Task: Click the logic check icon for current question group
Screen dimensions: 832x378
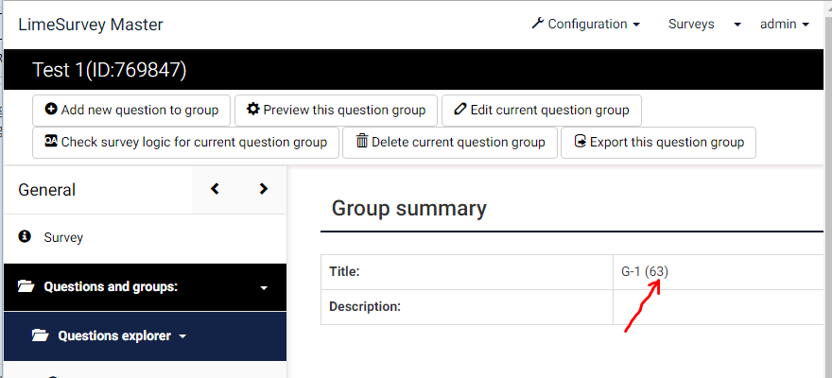Action: pos(51,142)
